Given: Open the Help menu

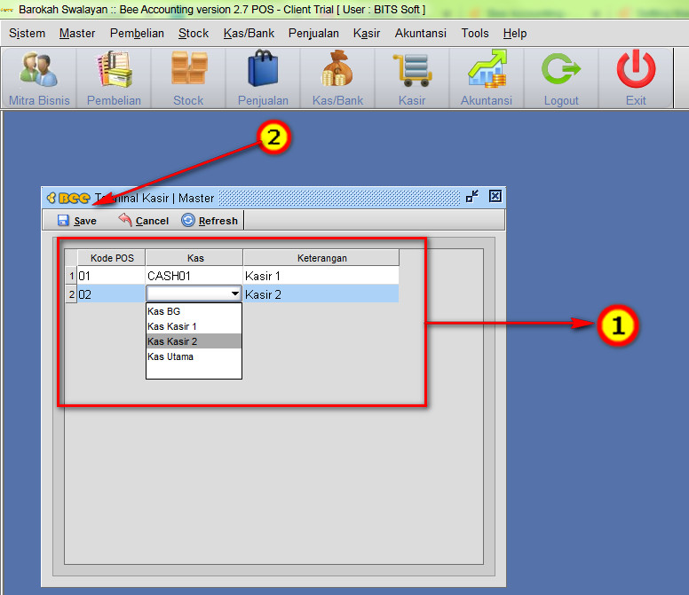Looking at the screenshot, I should point(515,34).
